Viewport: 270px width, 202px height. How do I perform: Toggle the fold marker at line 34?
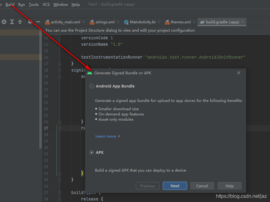pyautogui.click(x=60, y=173)
